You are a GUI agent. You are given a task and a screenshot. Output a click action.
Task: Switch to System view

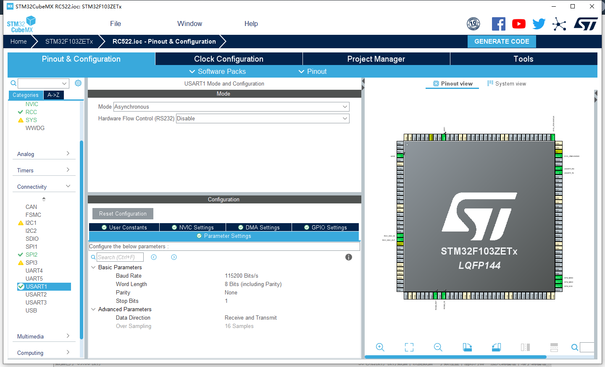pyautogui.click(x=507, y=83)
